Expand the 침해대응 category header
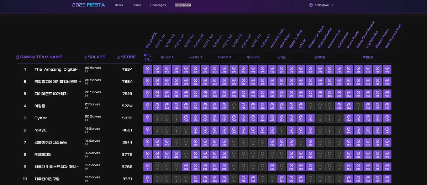 [x=320, y=57]
